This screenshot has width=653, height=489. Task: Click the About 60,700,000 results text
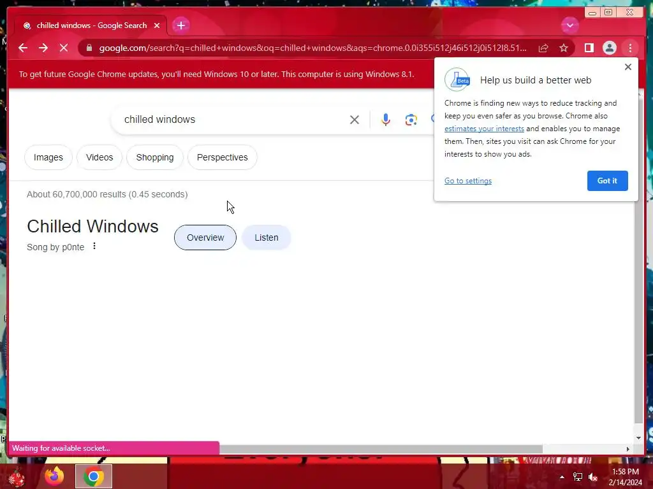[107, 194]
